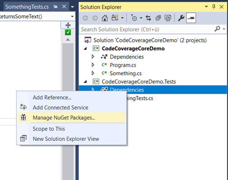The height and width of the screenshot is (180, 228).
Task: Click the NuGet package gift icon
Action: pyautogui.click(x=23, y=117)
